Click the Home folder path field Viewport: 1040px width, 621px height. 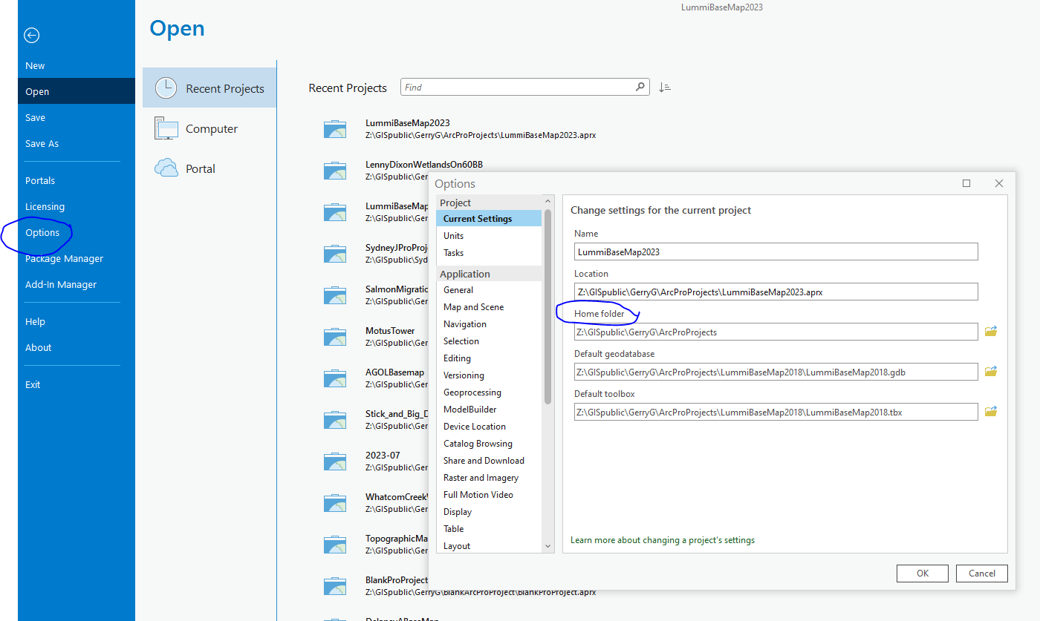coord(776,332)
